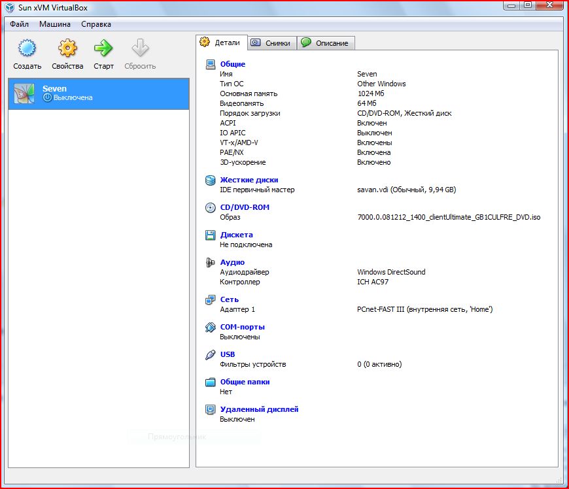Click the VirtualBox title bar logo
569x489 pixels.
click(x=10, y=8)
